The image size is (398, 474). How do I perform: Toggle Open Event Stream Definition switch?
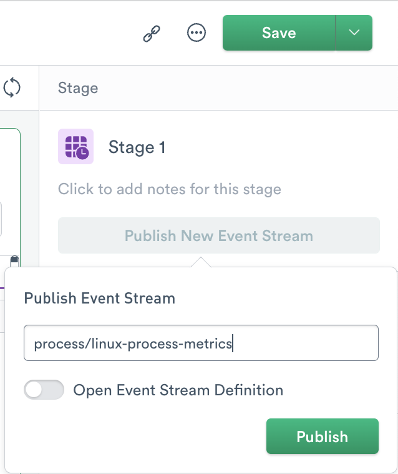point(44,390)
